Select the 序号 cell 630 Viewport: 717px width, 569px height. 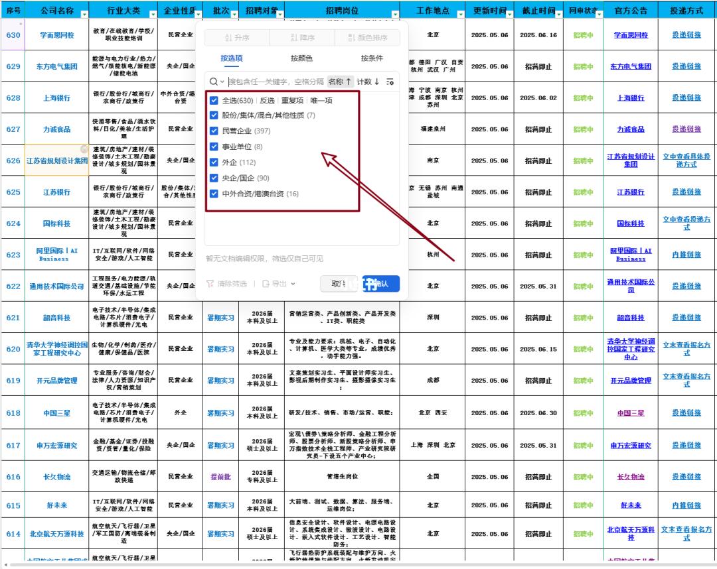click(x=13, y=34)
